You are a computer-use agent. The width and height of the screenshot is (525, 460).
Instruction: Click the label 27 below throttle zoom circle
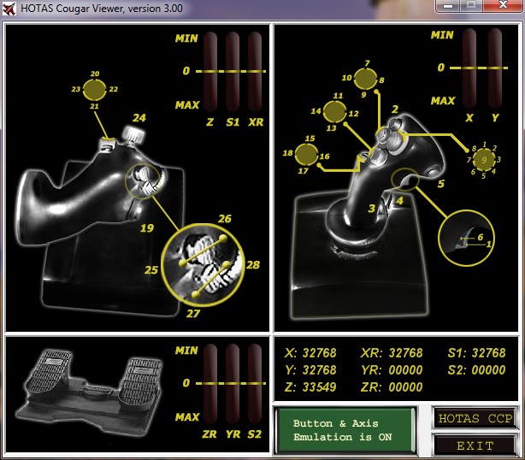(193, 313)
